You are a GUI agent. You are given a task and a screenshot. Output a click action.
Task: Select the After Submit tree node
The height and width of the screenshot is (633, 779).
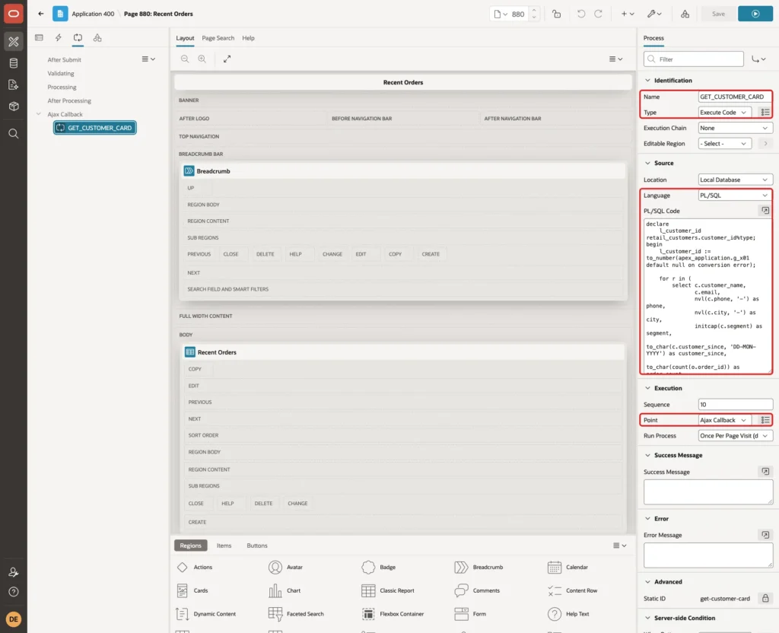(64, 59)
